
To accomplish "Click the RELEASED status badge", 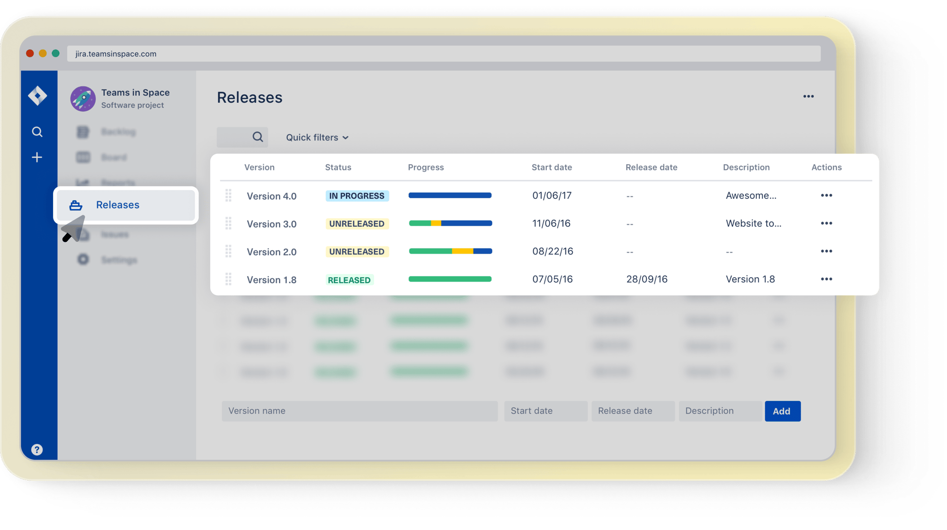I will click(x=349, y=280).
